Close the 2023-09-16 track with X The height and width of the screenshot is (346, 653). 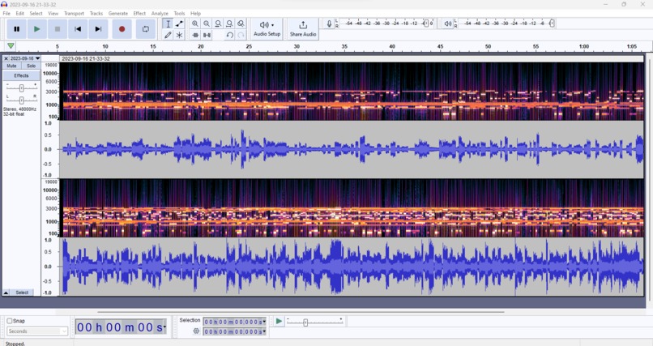(6, 58)
